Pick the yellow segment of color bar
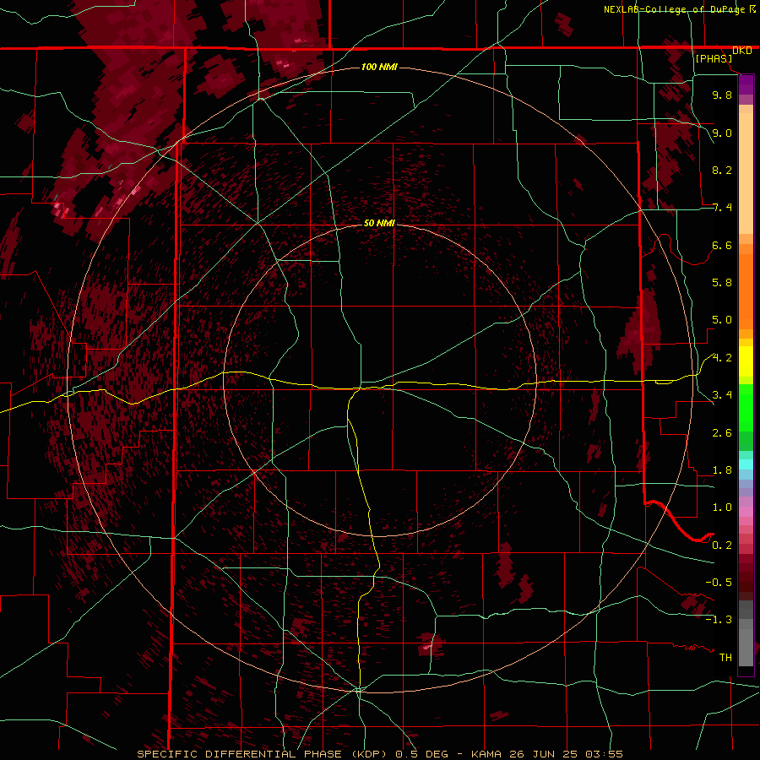Screen dimensions: 760x760 (746, 361)
